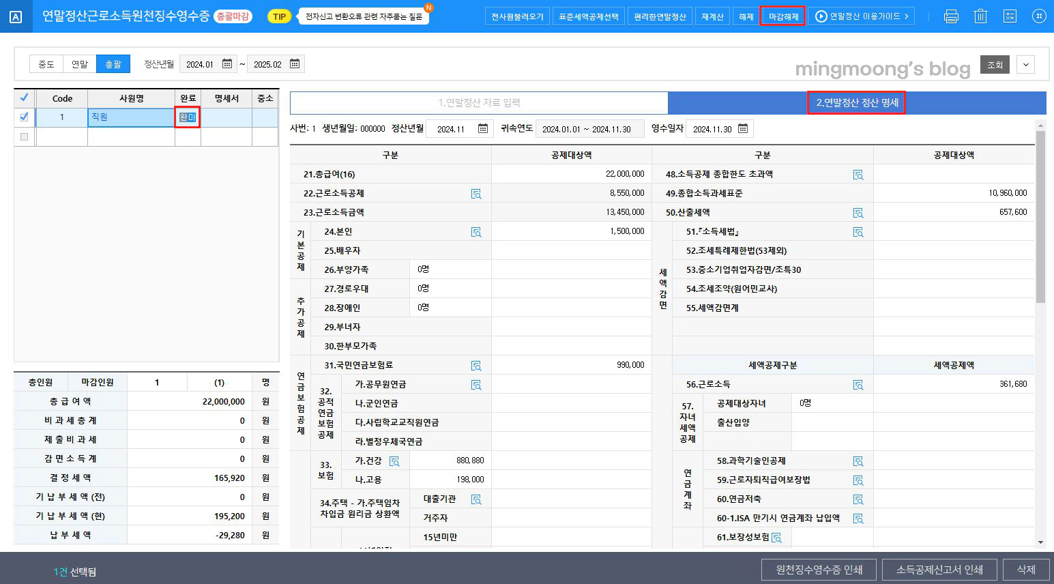The image size is (1054, 584).
Task: Select the 총괄 mode tab
Action: 113,63
